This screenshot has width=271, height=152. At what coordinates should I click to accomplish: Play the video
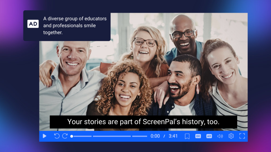tap(44, 136)
